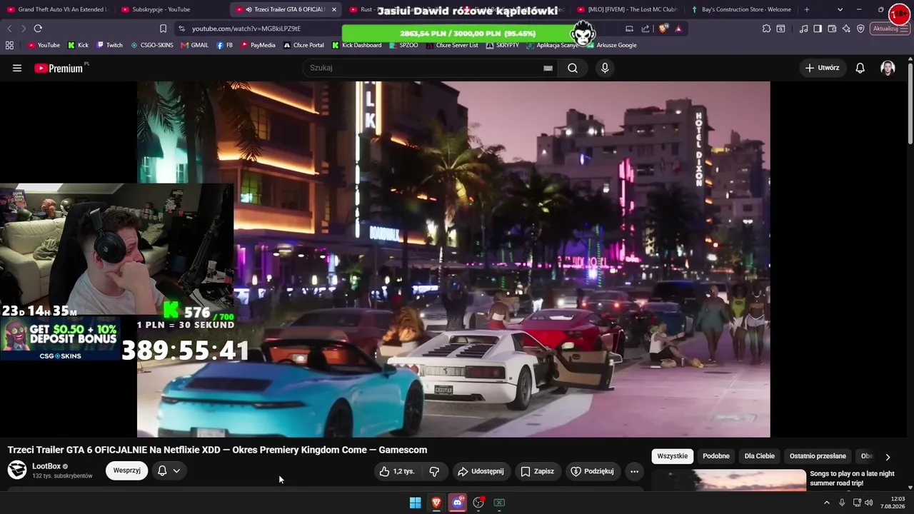
Task: Click the Utwórz create button
Action: point(822,68)
